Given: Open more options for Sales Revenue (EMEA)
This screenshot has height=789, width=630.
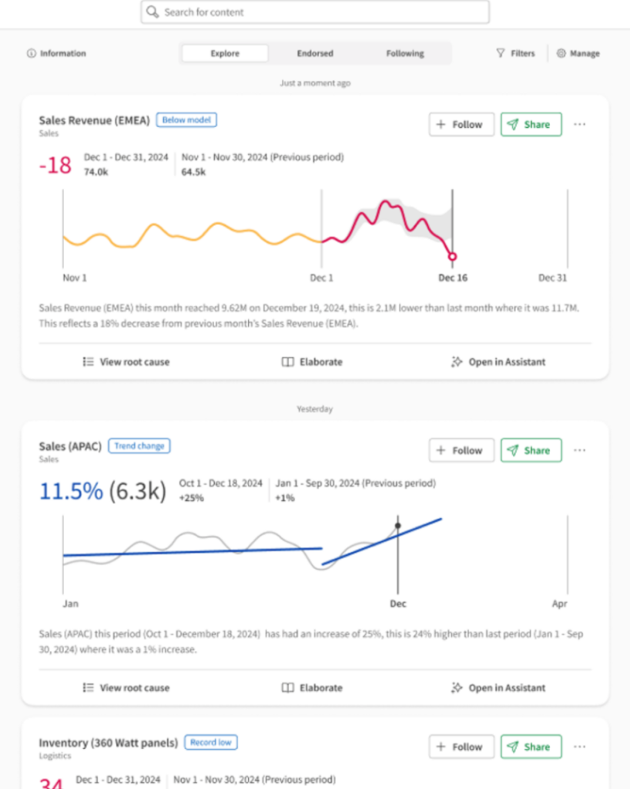Looking at the screenshot, I should (580, 125).
